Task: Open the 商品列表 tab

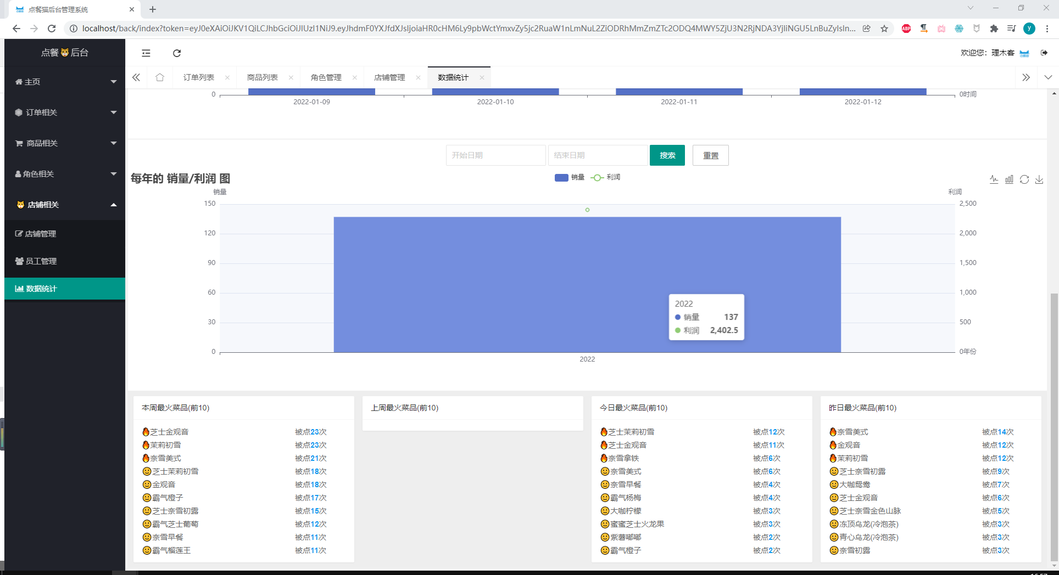Action: coord(263,77)
